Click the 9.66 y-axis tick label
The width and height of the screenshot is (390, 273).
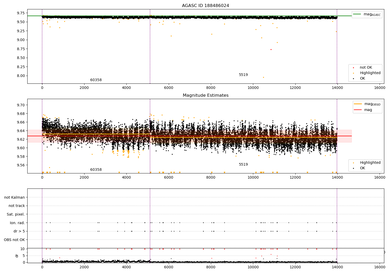tap(21, 122)
